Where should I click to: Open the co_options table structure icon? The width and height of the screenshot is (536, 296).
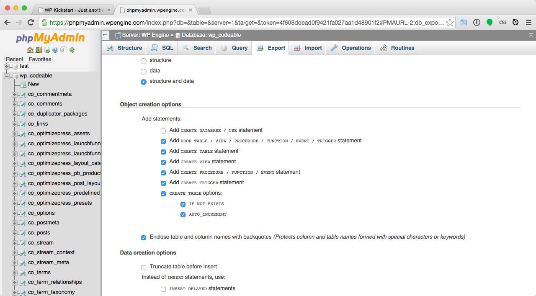[23, 214]
